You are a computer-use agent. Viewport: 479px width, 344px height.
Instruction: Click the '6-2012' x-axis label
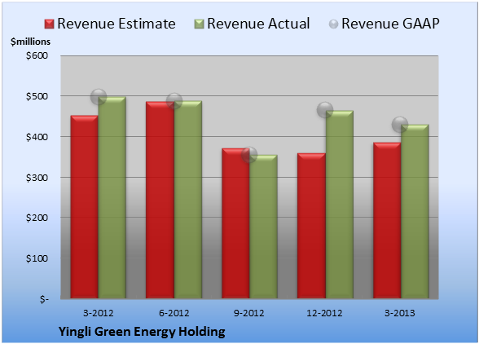coord(174,313)
